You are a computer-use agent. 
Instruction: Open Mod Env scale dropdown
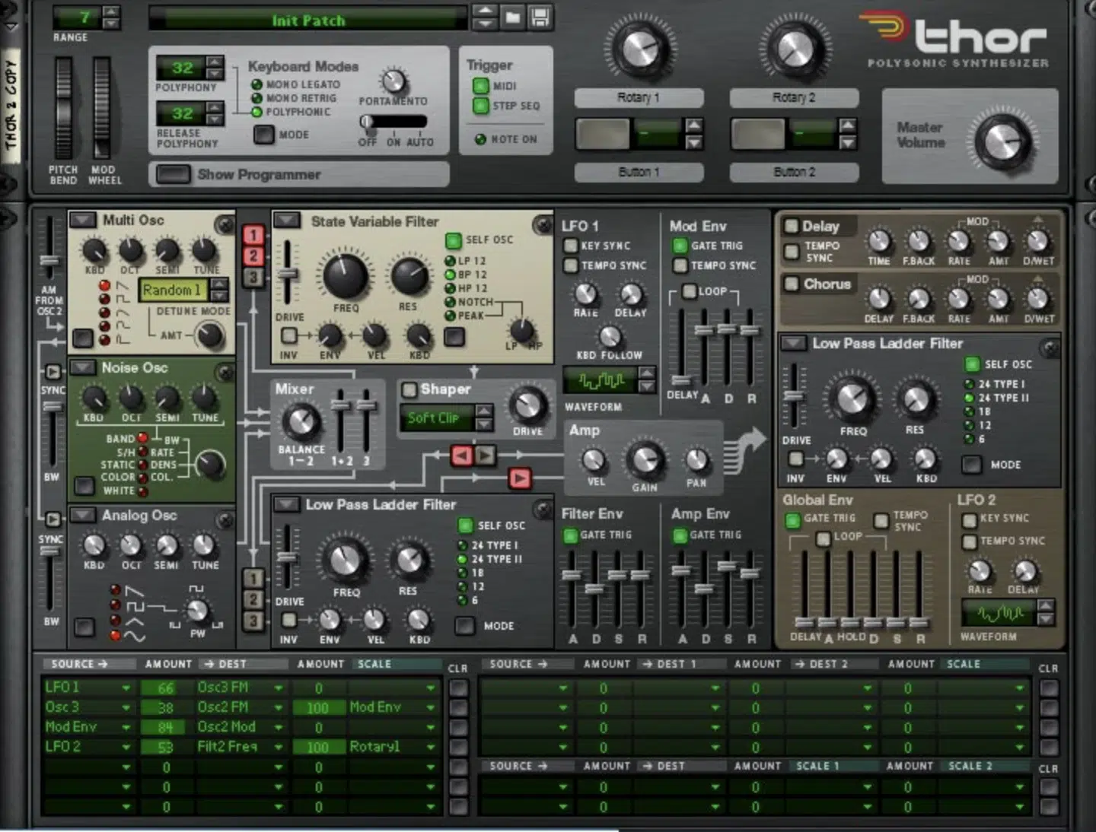pyautogui.click(x=430, y=707)
